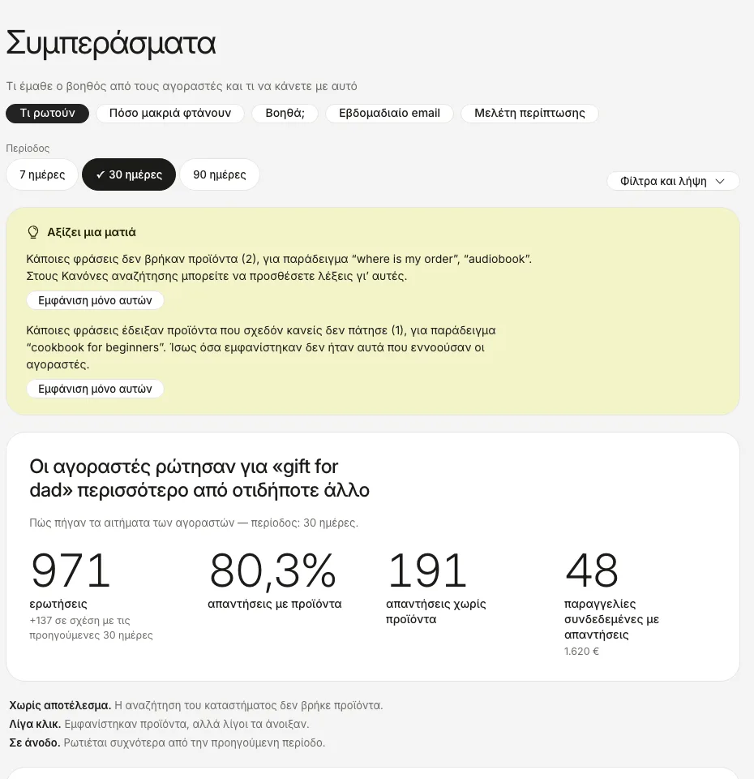Image resolution: width=754 pixels, height=779 pixels.
Task: Click the gift for dad headline
Action: pos(199,479)
